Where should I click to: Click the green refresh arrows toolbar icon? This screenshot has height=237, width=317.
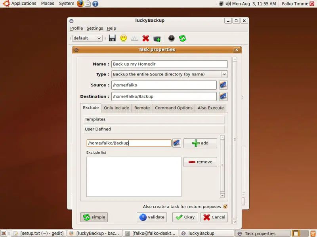(183, 38)
